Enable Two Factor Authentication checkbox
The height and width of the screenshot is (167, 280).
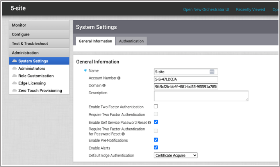[x=156, y=106]
